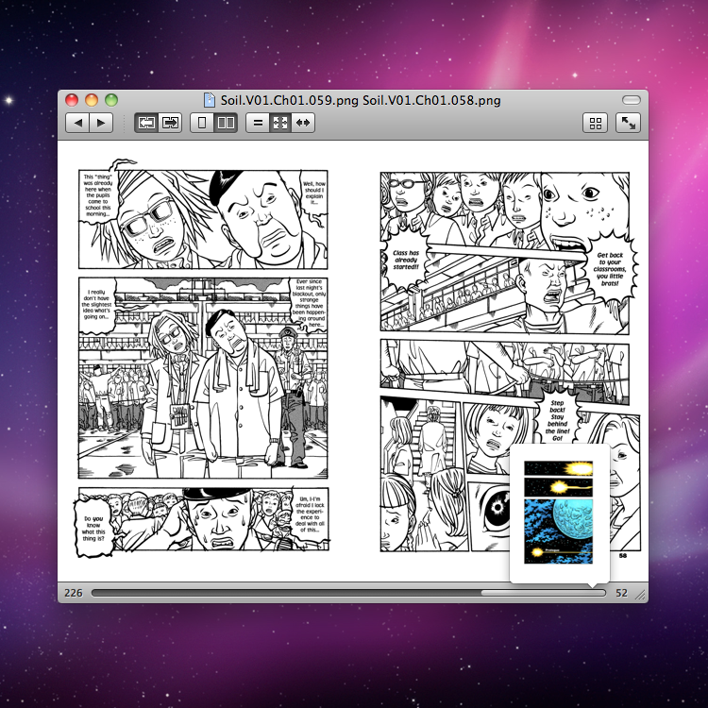Select left-to-right page order
Screen dimensions: 708x708
170,123
